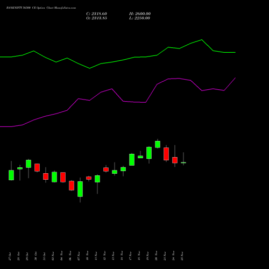Select the small green candle for 28 Oct
The image size is (269, 269).
[x=20, y=168]
